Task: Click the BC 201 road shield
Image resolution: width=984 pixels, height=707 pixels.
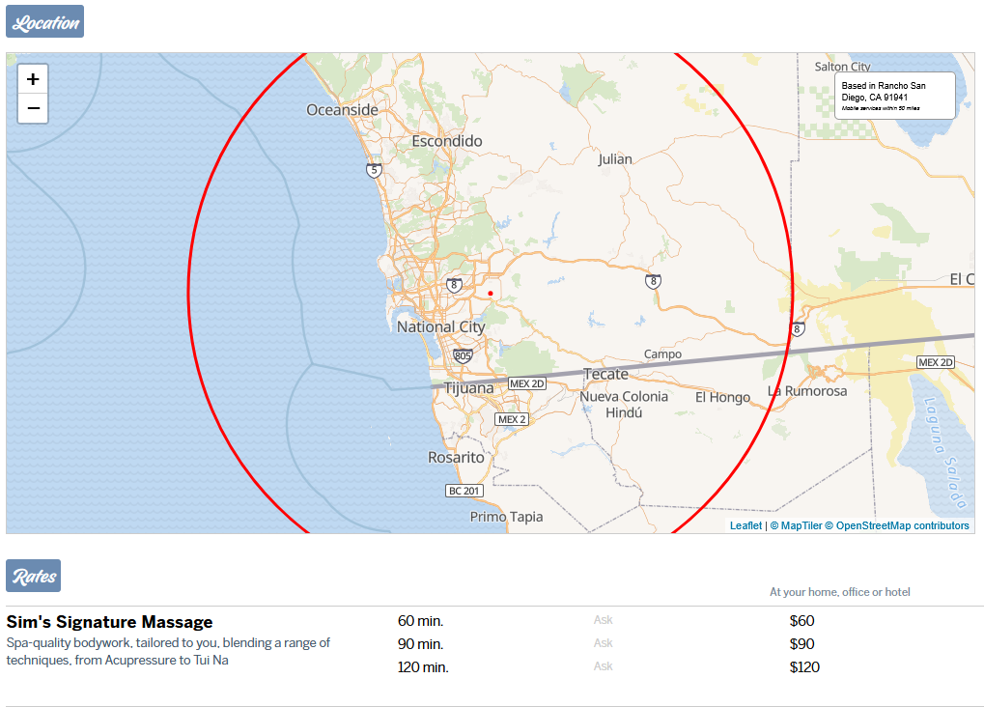Action: tap(464, 491)
